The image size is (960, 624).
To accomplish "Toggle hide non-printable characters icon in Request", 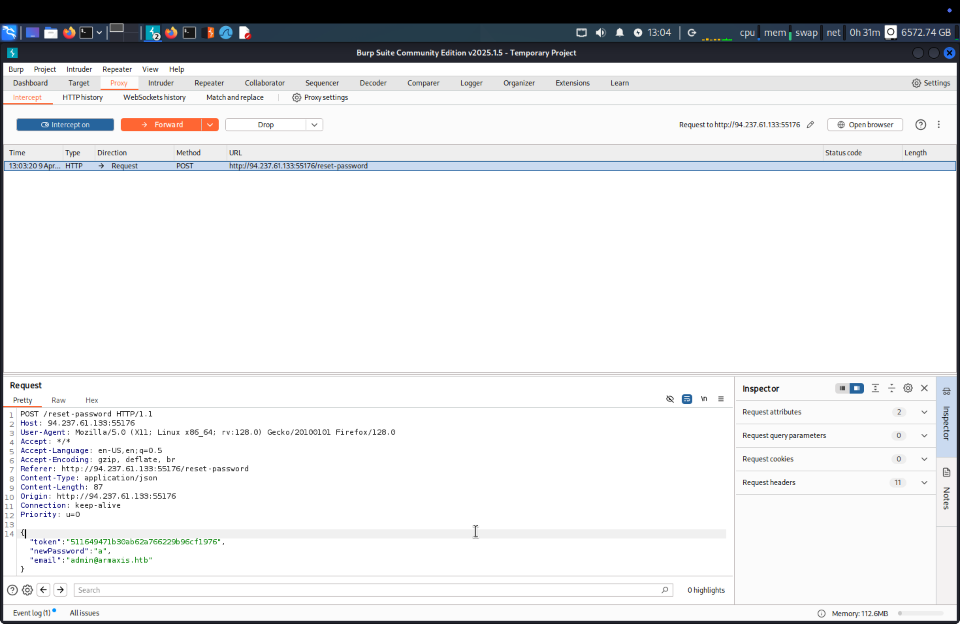I will tap(670, 399).
